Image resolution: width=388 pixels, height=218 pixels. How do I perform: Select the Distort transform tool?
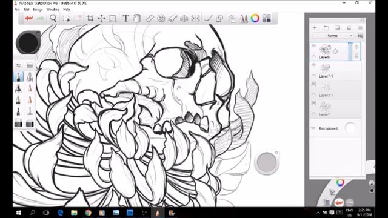113,18
